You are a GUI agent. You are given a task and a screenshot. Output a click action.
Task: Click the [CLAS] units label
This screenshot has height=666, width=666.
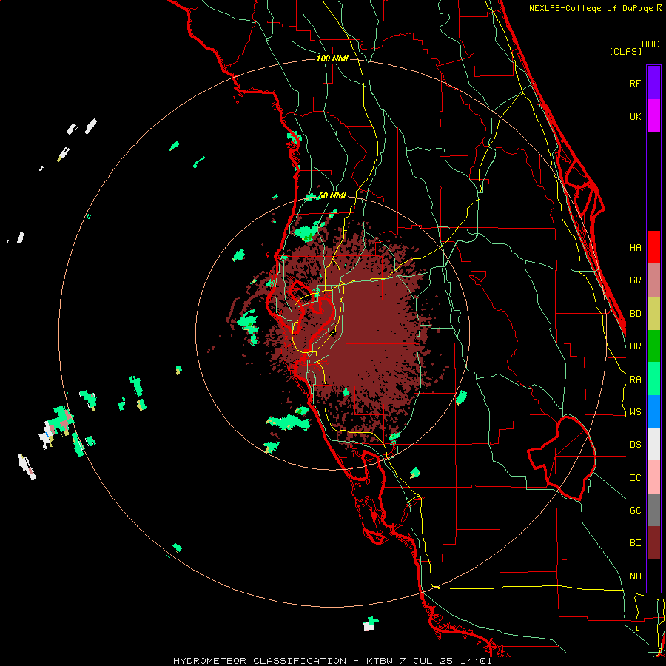pos(625,51)
